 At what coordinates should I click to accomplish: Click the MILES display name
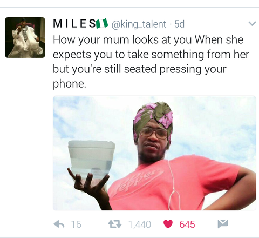click(74, 23)
